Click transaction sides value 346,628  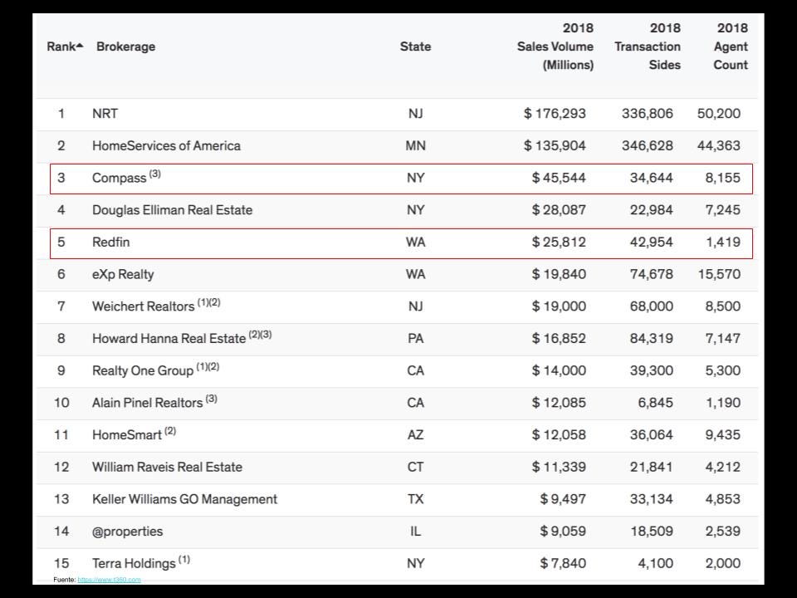647,146
